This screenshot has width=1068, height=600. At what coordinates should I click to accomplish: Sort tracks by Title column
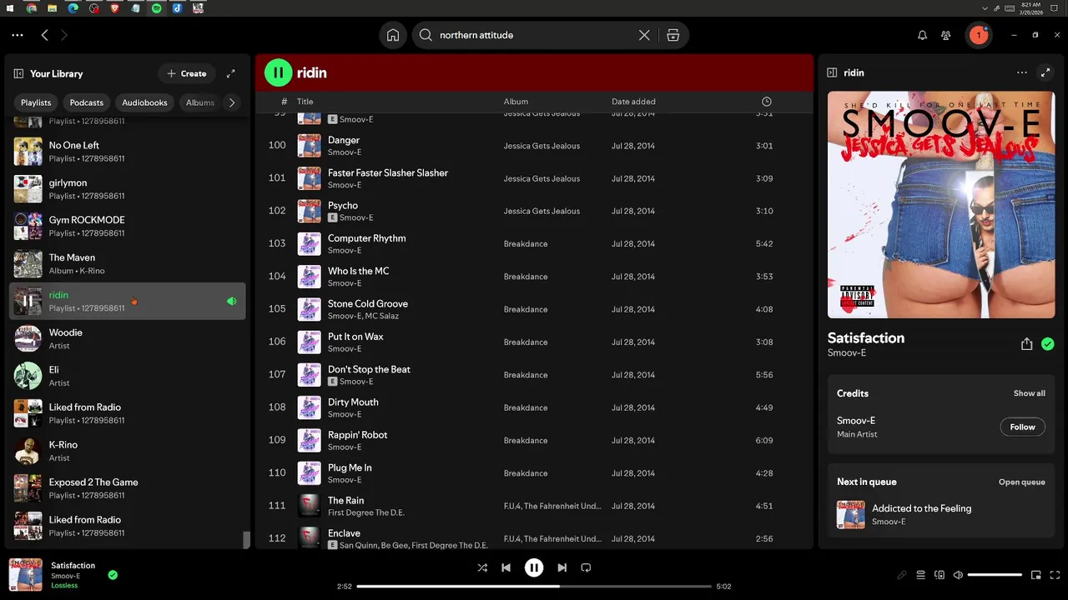pos(305,102)
